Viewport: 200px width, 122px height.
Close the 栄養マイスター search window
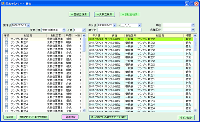(x=196, y=4)
